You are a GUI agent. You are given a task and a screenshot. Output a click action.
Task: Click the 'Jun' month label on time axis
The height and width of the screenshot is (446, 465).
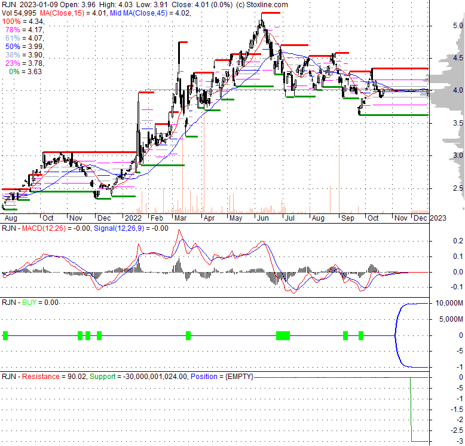point(262,218)
